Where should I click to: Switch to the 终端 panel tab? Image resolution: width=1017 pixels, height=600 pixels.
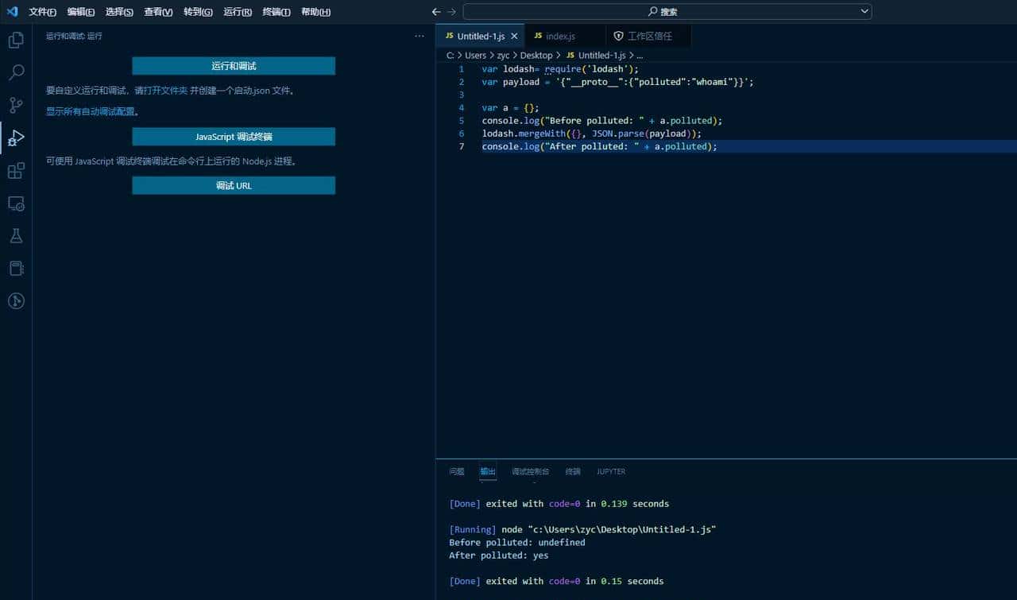click(x=573, y=471)
